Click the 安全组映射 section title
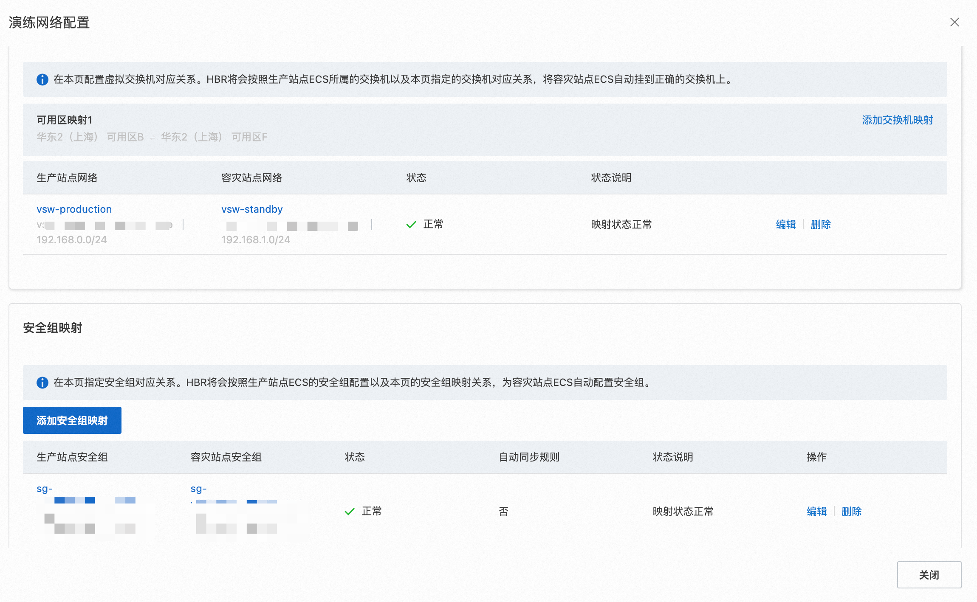This screenshot has height=602, width=977. point(53,328)
